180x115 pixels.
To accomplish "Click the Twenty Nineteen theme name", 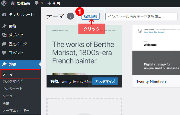I will point(151,82).
